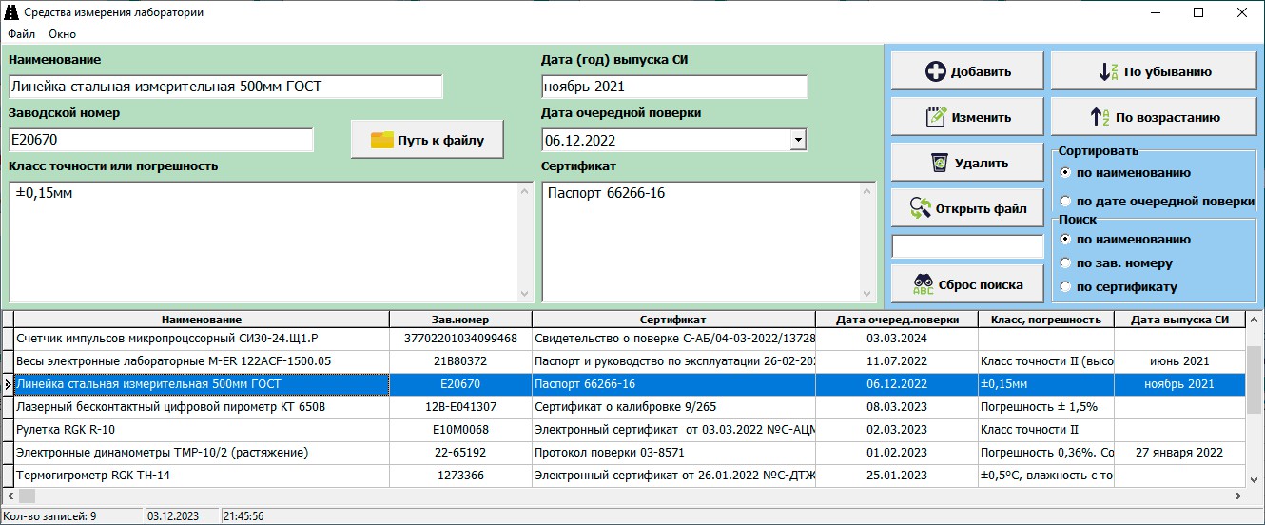
Task: Open the Окно menu
Action: pyautogui.click(x=62, y=34)
